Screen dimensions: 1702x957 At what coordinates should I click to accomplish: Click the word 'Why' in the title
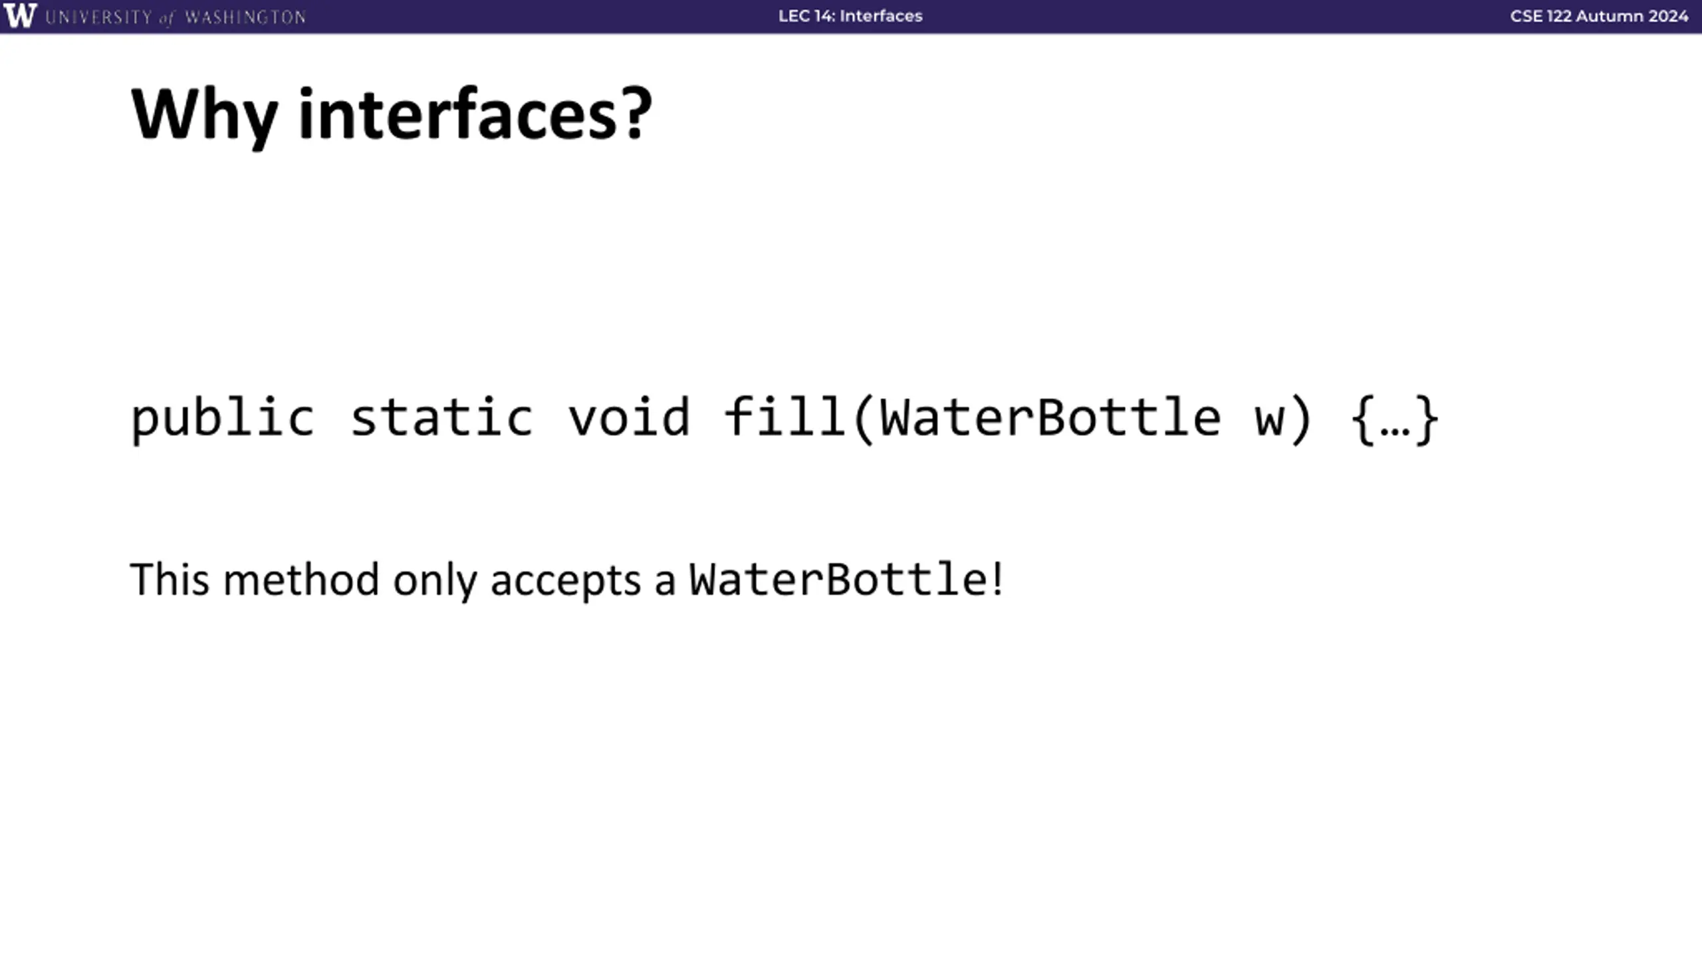[x=204, y=116]
